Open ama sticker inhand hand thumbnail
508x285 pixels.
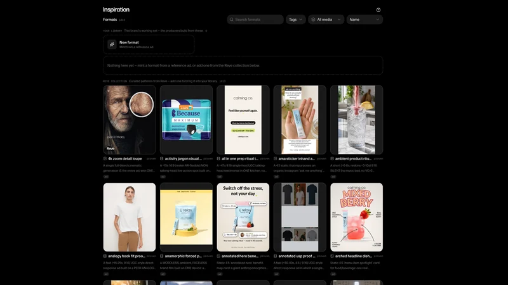coord(300,120)
